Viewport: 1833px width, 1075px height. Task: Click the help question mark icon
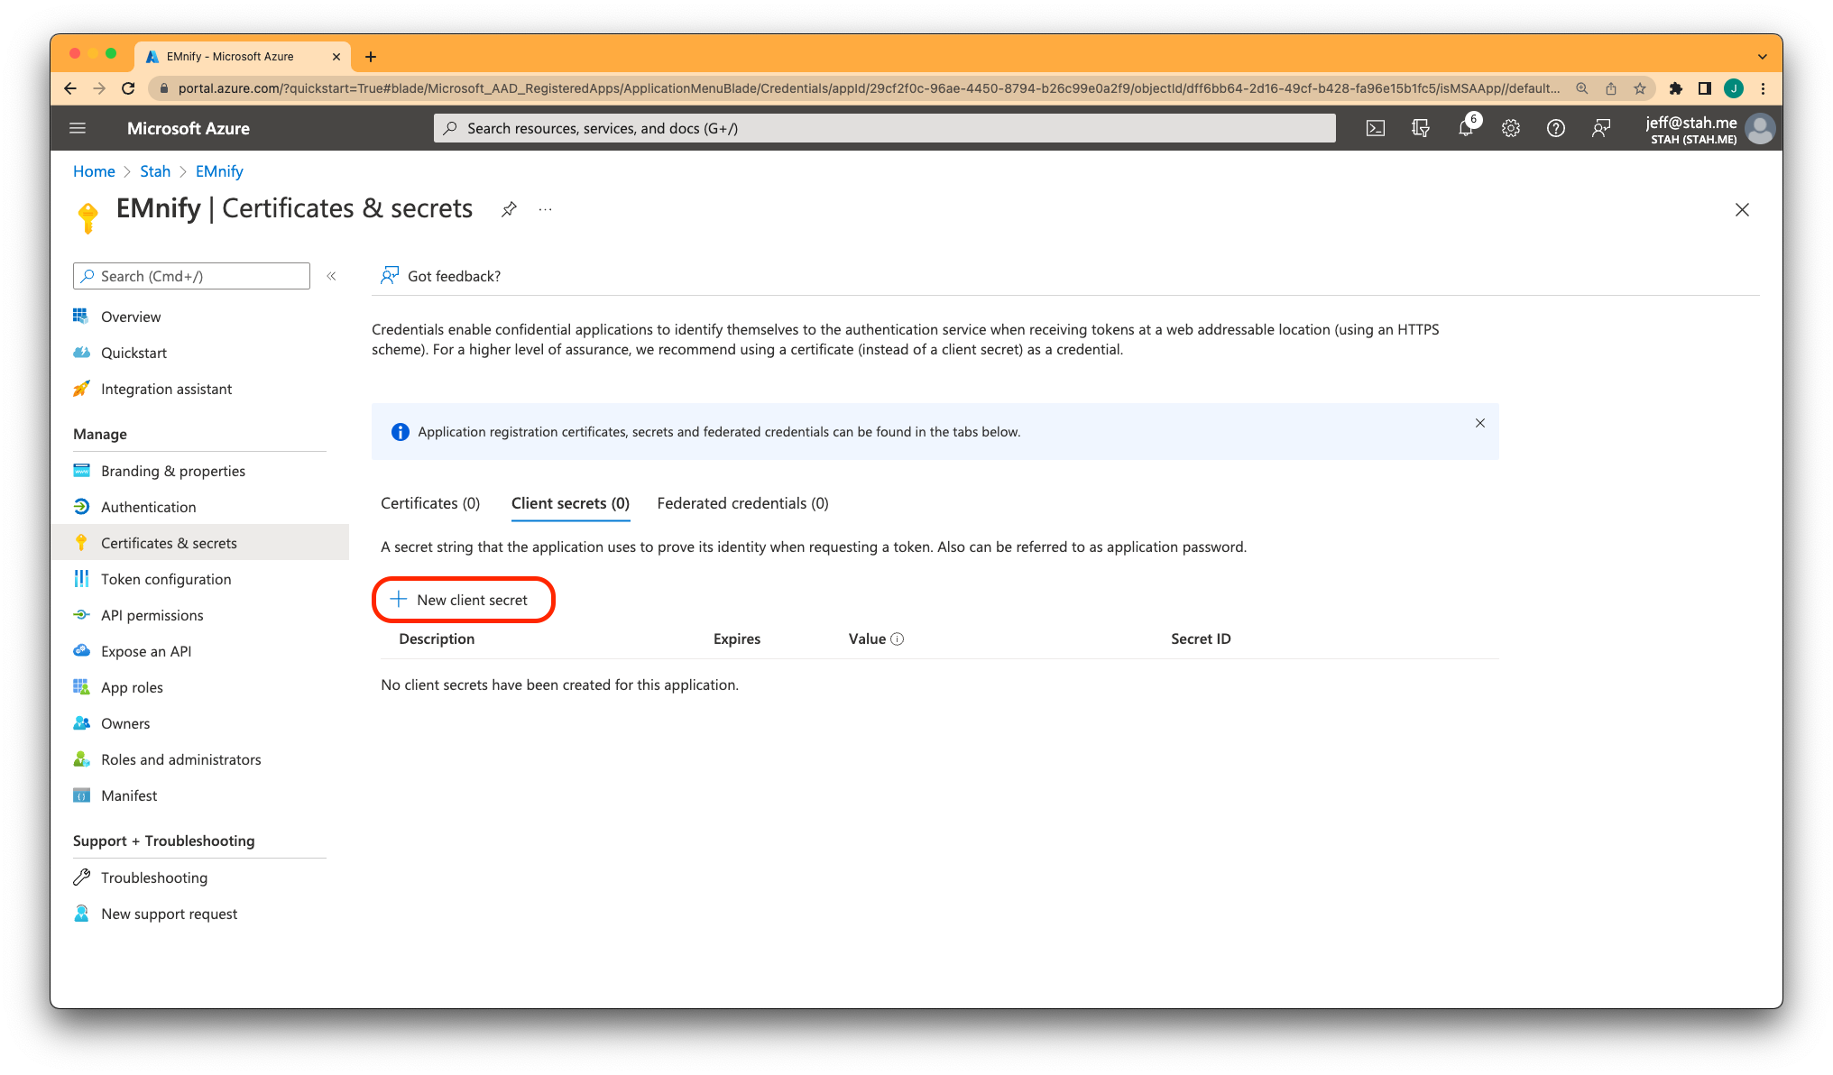(x=1555, y=128)
